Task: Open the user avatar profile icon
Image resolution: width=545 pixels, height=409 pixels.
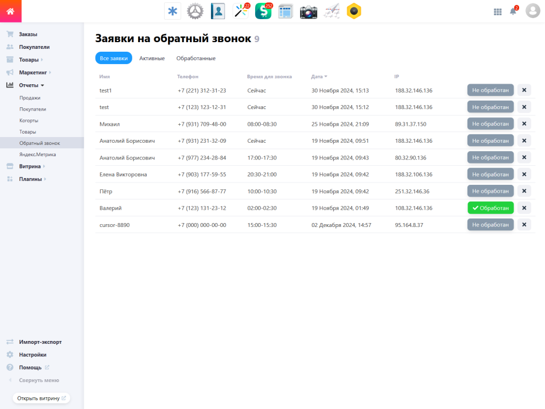Action: point(533,11)
